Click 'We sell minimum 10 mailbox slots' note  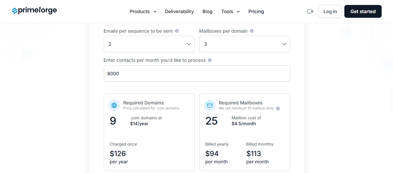(246, 108)
